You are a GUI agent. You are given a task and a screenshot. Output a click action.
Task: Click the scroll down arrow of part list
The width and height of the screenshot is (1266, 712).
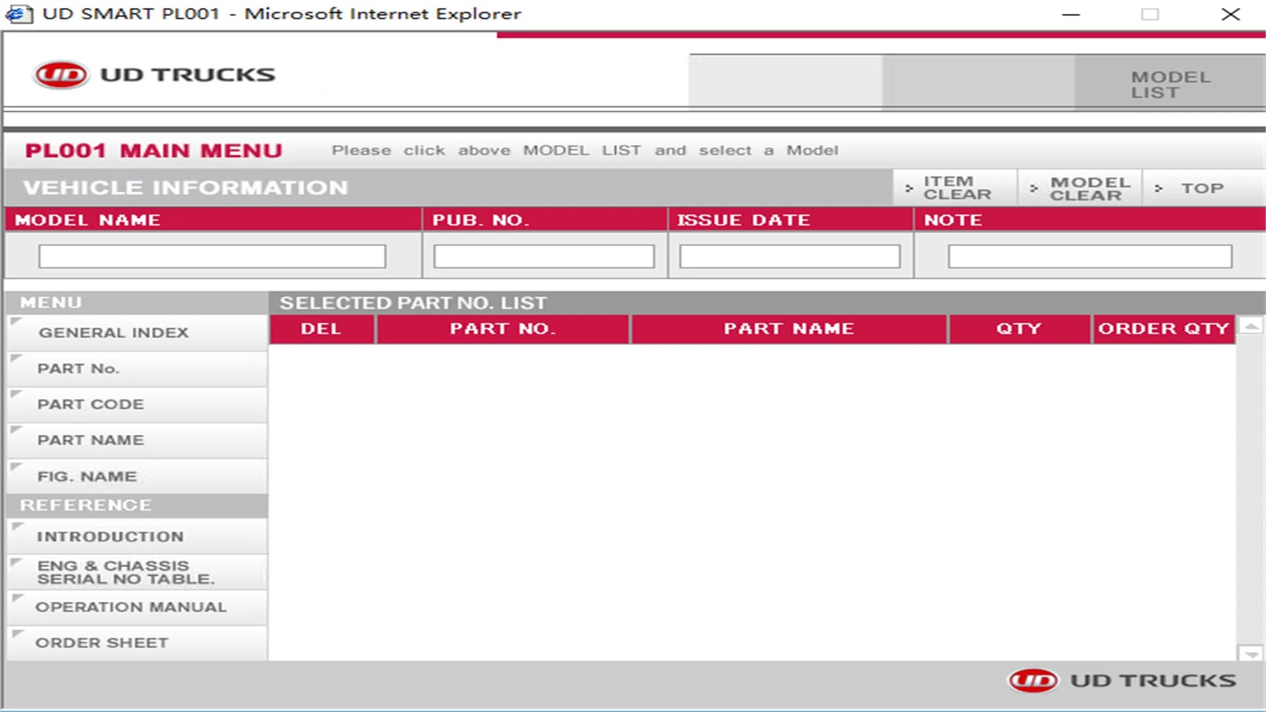point(1251,653)
